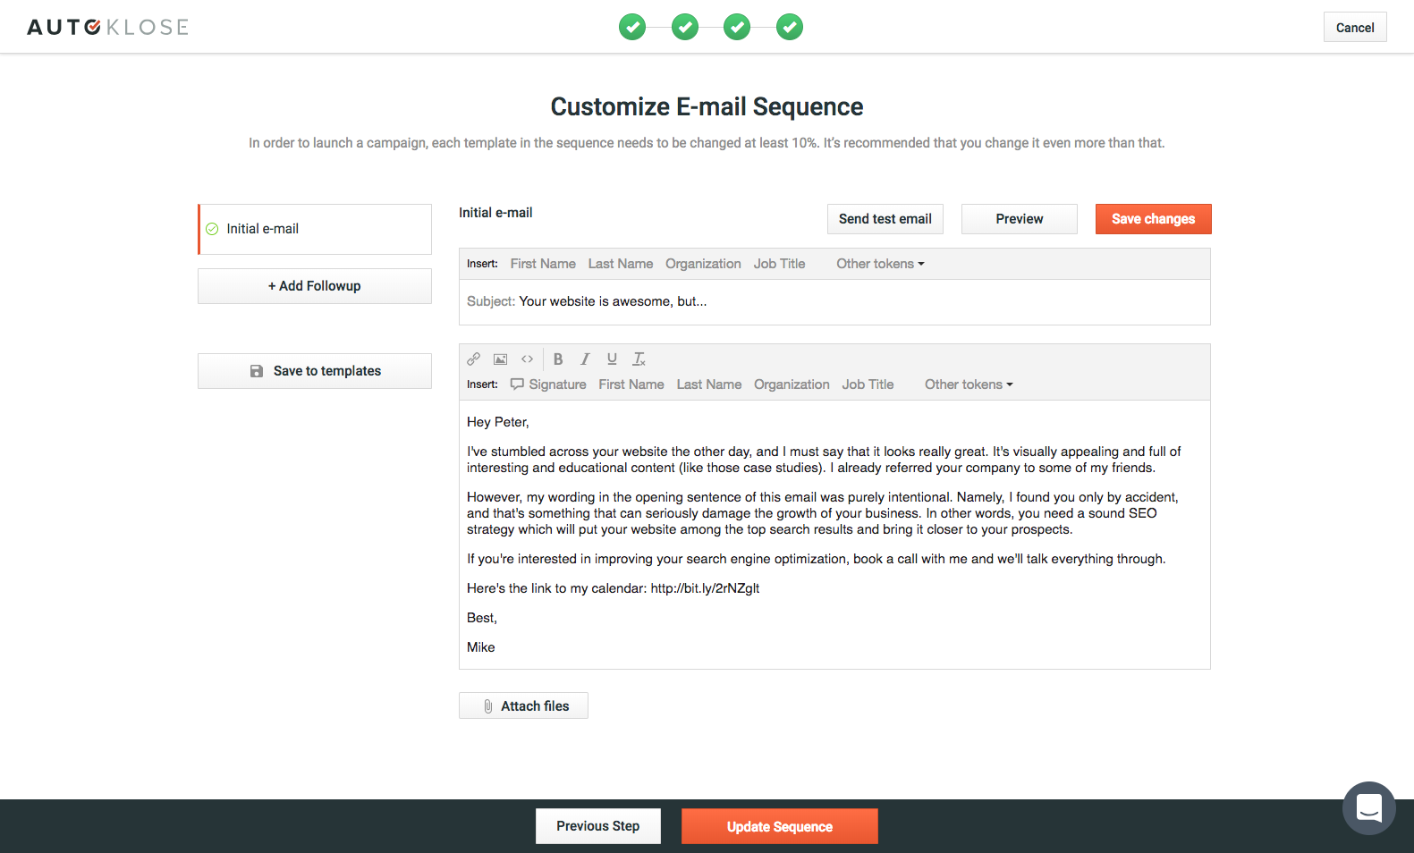
Task: Insert Job Title token into body
Action: pos(868,384)
